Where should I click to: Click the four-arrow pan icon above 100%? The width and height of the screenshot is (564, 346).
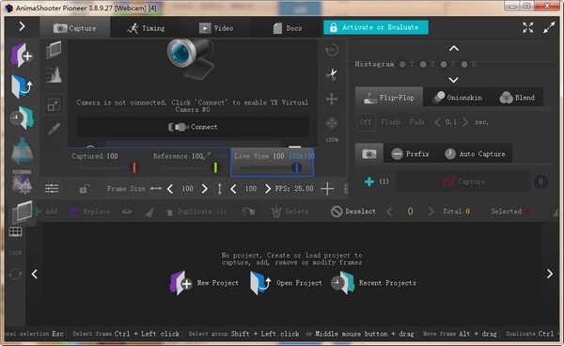332,123
